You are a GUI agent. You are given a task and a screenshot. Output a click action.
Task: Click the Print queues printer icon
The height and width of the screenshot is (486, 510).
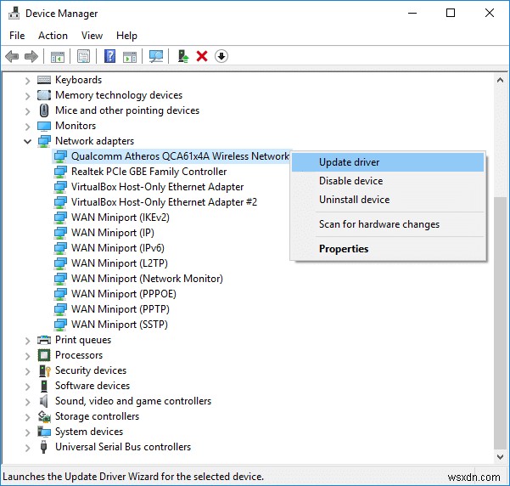pos(44,340)
